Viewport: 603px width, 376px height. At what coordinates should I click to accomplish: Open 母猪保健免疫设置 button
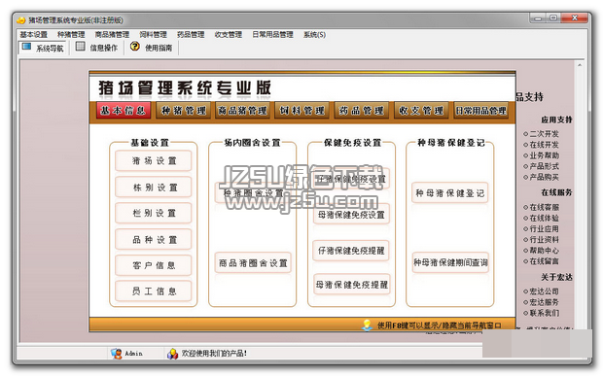tap(351, 215)
